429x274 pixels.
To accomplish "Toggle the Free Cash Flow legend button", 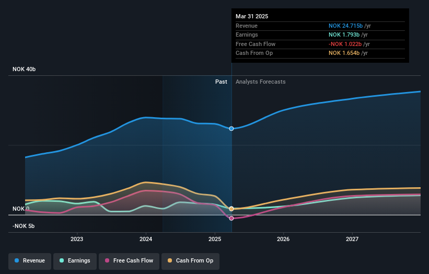I will click(x=129, y=261).
